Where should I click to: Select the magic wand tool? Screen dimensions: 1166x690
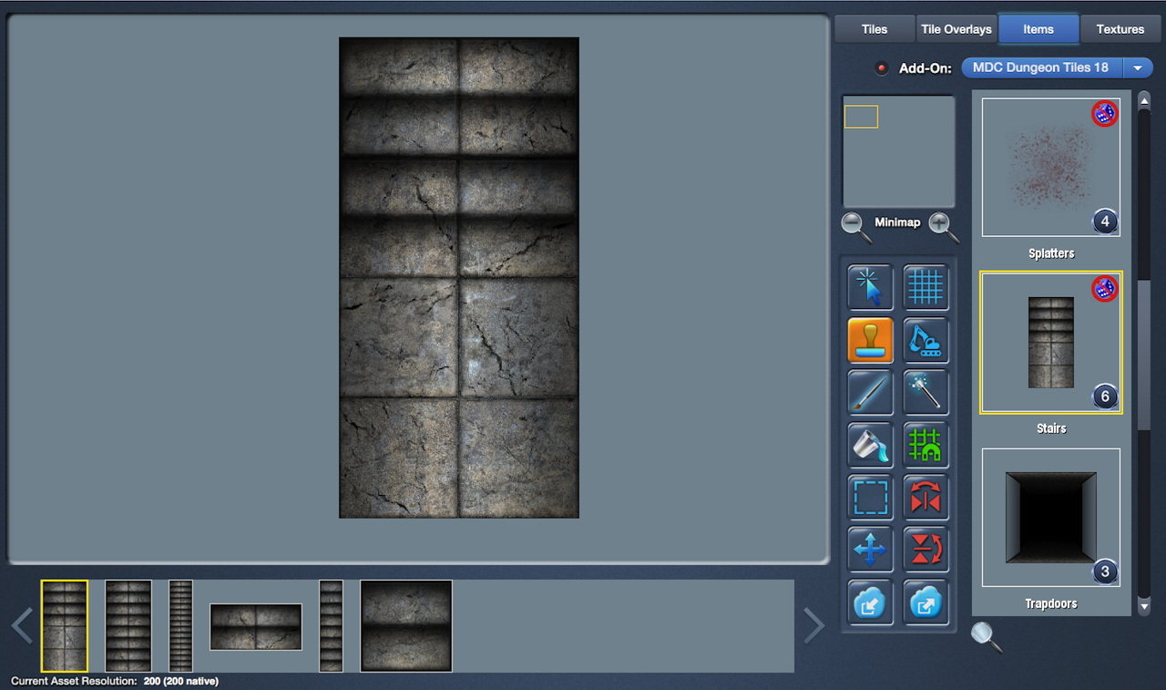point(926,392)
